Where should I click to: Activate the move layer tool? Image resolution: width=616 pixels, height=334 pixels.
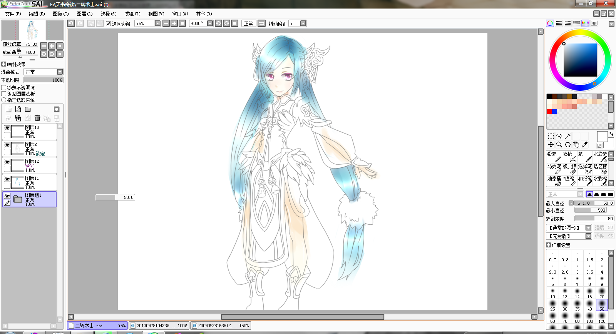click(x=551, y=145)
